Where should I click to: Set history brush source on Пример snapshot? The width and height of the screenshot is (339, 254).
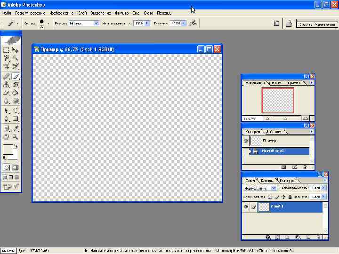coord(246,141)
